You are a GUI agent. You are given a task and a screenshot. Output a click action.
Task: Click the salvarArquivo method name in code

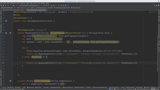57,33
